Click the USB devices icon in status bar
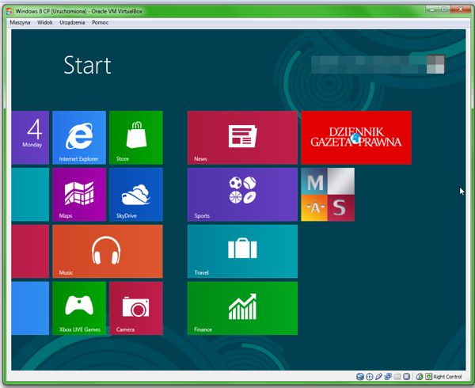Image resolution: width=475 pixels, height=388 pixels. (x=378, y=376)
